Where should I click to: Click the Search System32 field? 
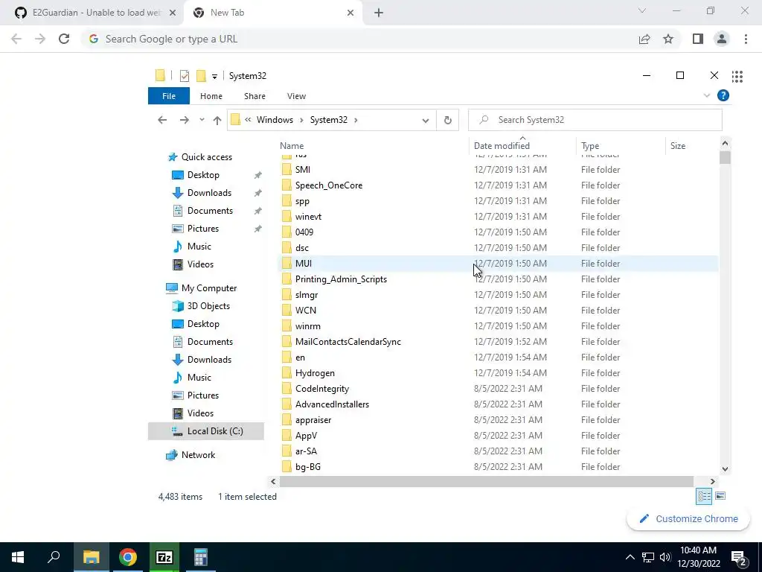[x=595, y=120]
